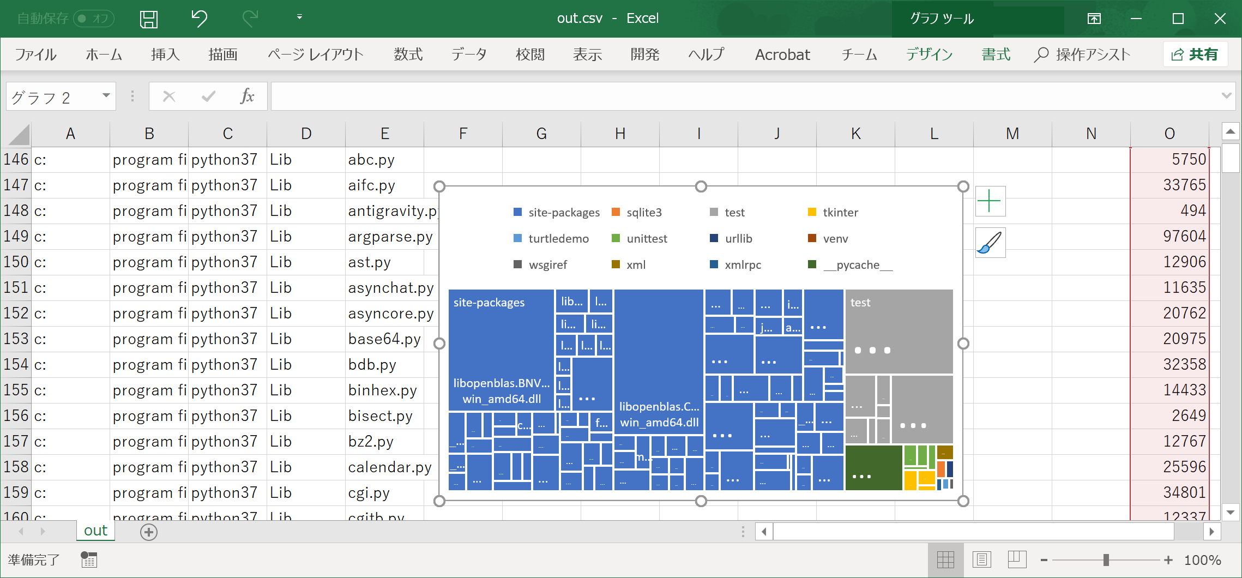Switch to Page Layout view icon
This screenshot has width=1242, height=578.
point(981,560)
